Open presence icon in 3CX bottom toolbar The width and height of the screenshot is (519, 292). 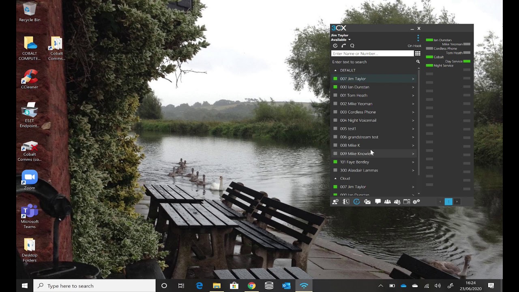(335, 202)
